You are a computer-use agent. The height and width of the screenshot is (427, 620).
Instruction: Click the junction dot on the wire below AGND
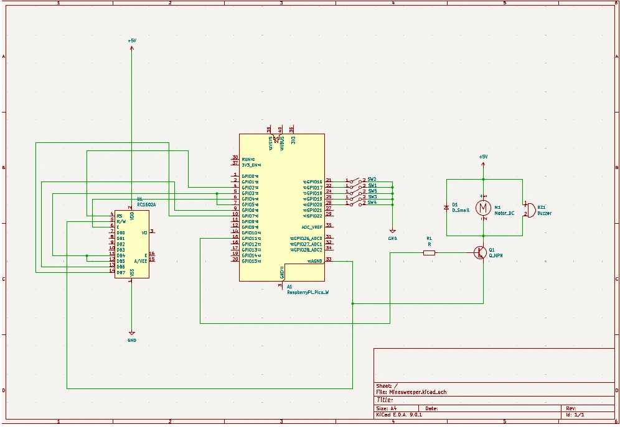pos(353,303)
